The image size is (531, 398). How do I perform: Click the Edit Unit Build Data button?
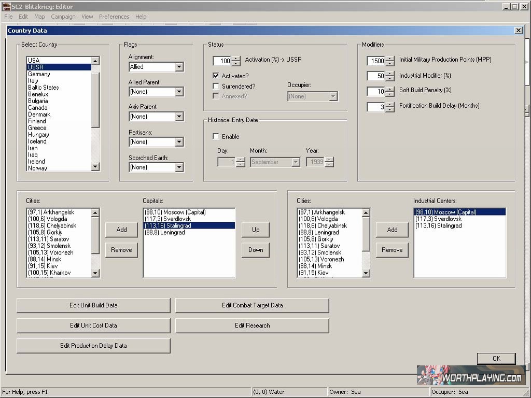point(93,305)
